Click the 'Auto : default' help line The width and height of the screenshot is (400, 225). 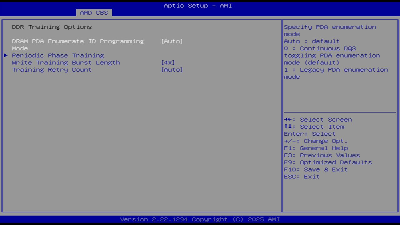click(x=312, y=41)
